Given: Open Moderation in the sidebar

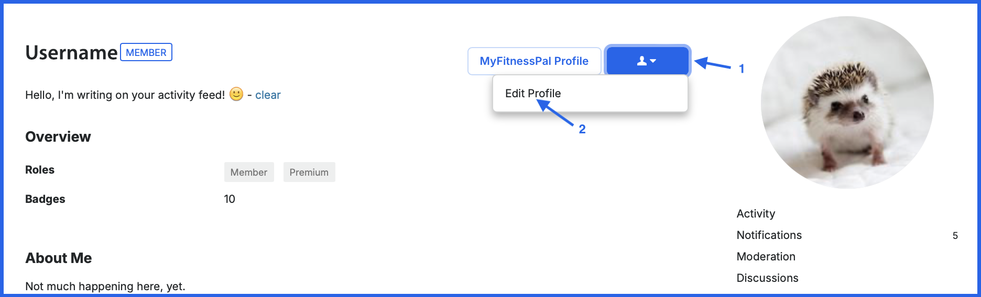Looking at the screenshot, I should click(766, 257).
